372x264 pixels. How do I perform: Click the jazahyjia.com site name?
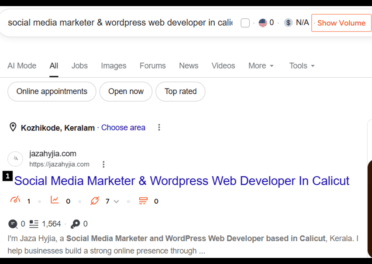click(53, 154)
